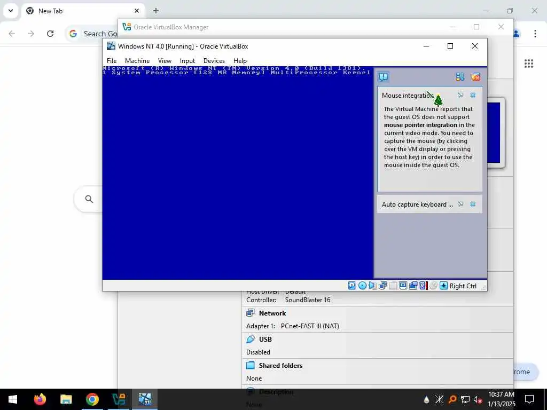Select the New Tab tab in Chrome

(83, 11)
